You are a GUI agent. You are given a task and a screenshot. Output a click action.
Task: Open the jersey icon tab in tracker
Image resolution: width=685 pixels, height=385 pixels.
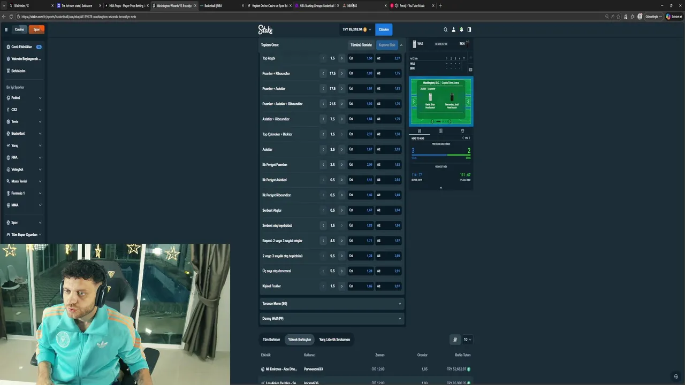point(462,131)
